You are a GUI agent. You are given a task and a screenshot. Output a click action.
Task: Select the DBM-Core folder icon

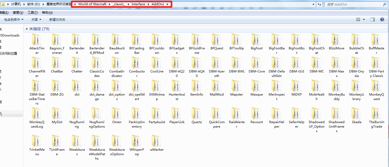click(257, 62)
